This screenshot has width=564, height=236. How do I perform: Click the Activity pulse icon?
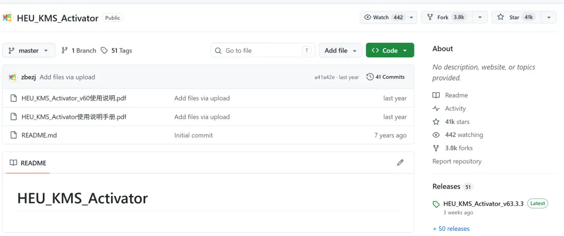pos(436,109)
